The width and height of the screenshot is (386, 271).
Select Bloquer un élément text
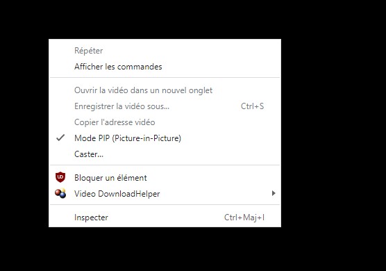(x=110, y=178)
